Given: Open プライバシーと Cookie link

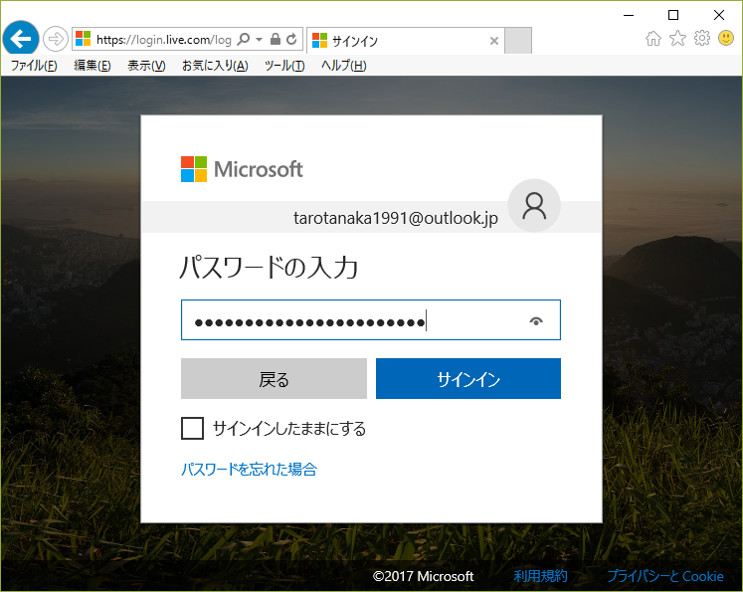Looking at the screenshot, I should pyautogui.click(x=665, y=576).
